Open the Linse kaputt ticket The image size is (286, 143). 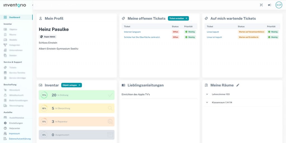pyautogui.click(x=213, y=32)
